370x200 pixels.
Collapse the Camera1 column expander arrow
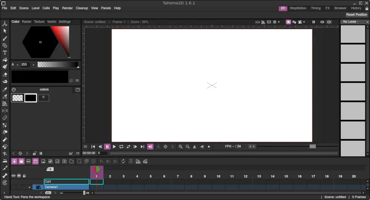(29, 187)
